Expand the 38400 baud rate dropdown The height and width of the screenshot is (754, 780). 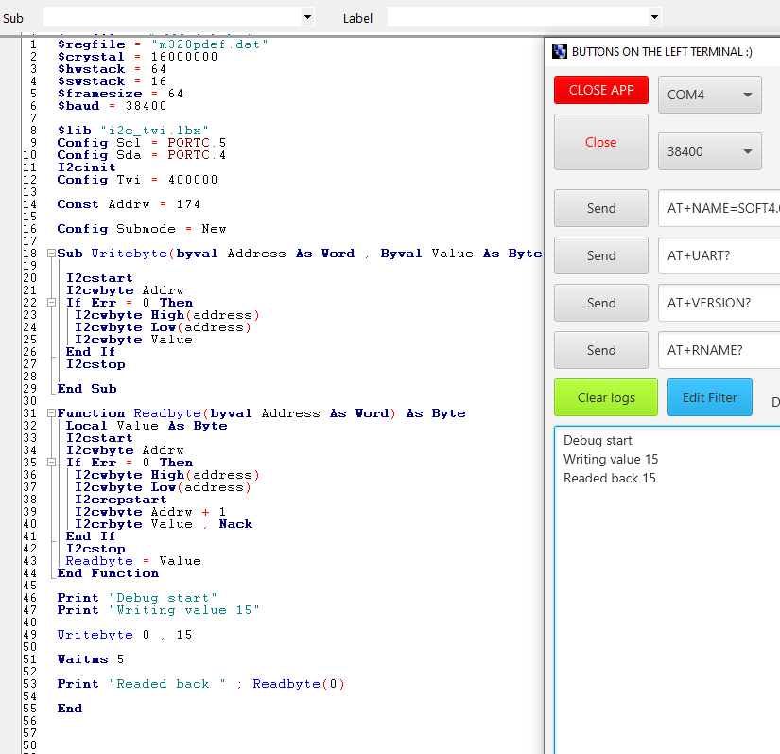tap(746, 151)
